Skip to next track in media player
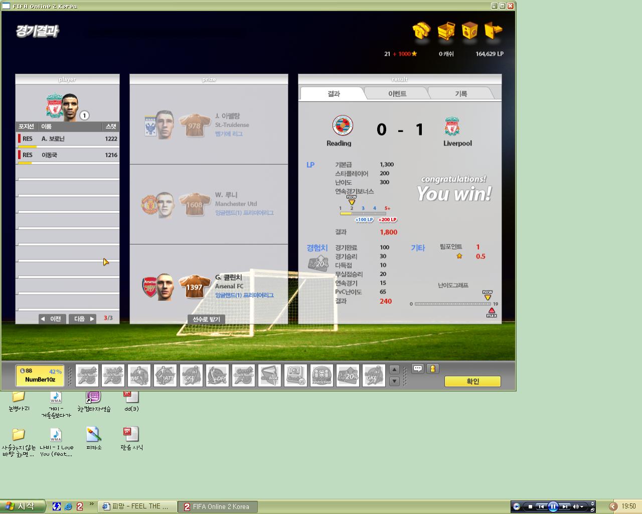The image size is (642, 514). [564, 507]
